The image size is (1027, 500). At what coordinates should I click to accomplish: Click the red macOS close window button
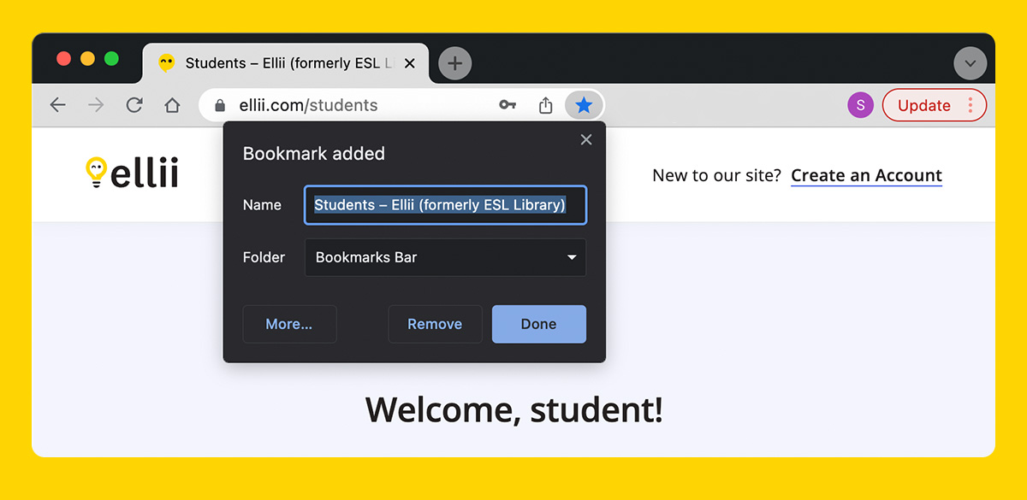63,59
